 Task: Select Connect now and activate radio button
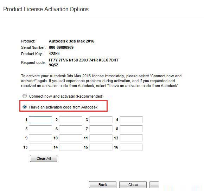[25, 96]
